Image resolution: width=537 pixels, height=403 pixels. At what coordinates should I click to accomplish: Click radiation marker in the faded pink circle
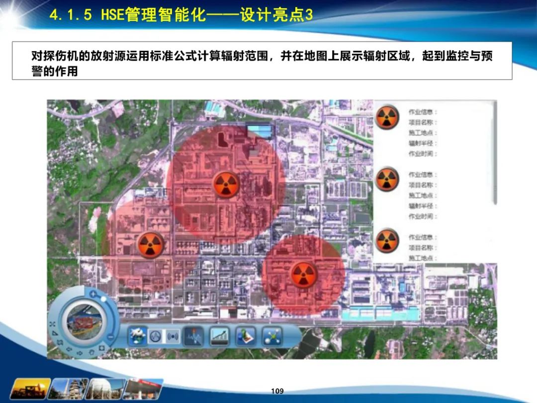[x=150, y=244]
